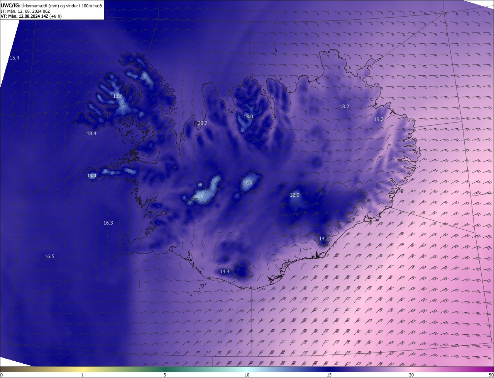Click the 18.2 value on the map
This screenshot has height=378, width=494.
pos(344,107)
